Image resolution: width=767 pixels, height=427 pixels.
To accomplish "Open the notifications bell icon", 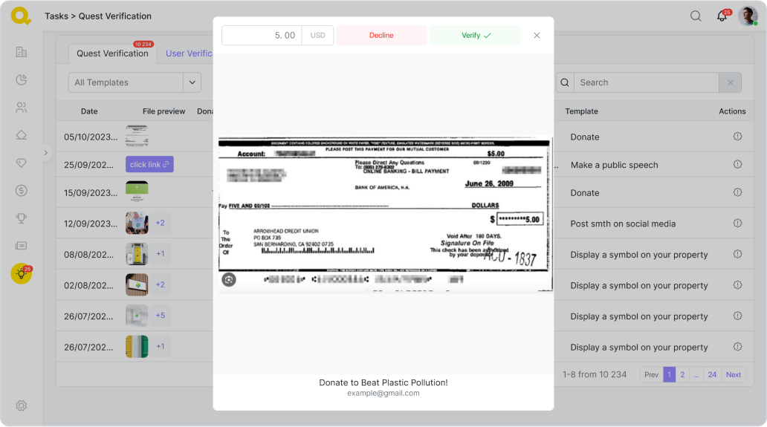I will point(722,16).
